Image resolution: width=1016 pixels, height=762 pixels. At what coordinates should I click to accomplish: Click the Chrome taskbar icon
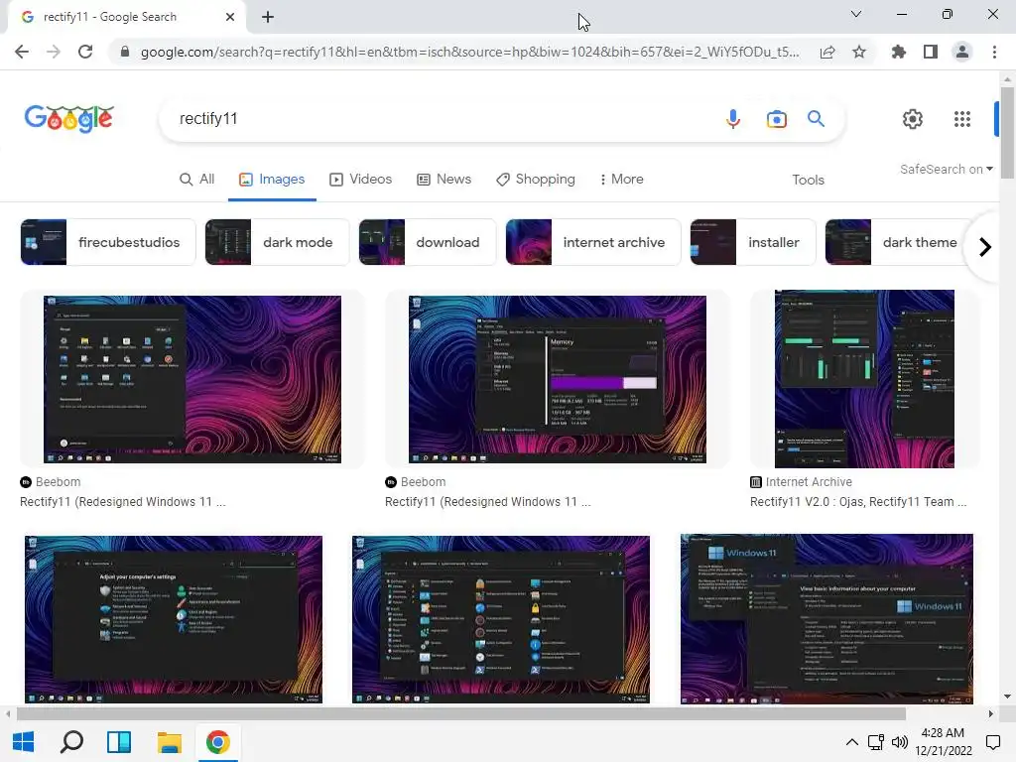point(217,742)
